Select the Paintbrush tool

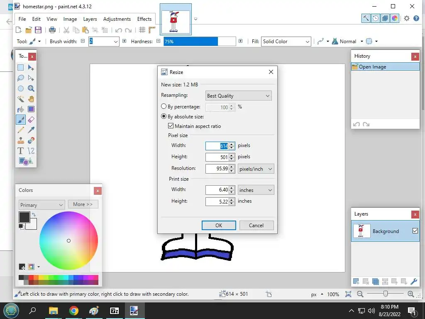point(21,120)
